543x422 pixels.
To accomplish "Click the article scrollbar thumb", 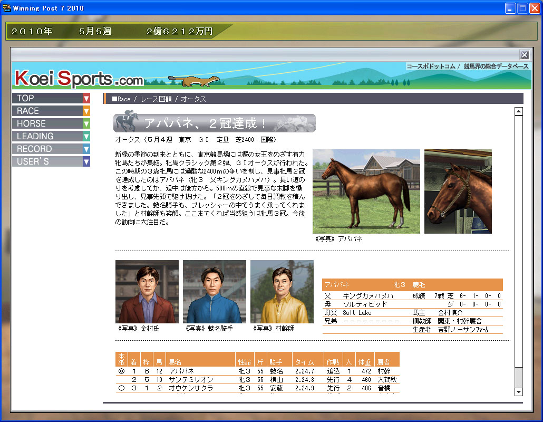I will tap(518, 378).
